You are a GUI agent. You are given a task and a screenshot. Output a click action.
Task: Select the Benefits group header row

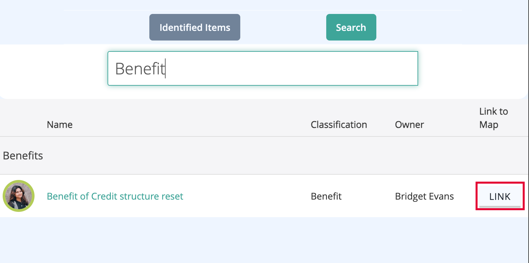(23, 155)
